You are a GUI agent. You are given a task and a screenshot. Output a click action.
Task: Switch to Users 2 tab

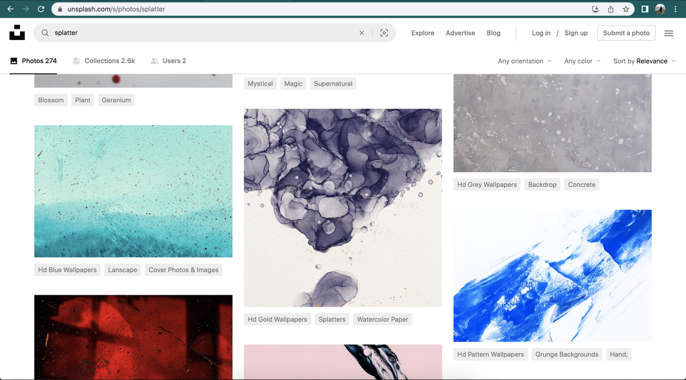168,60
